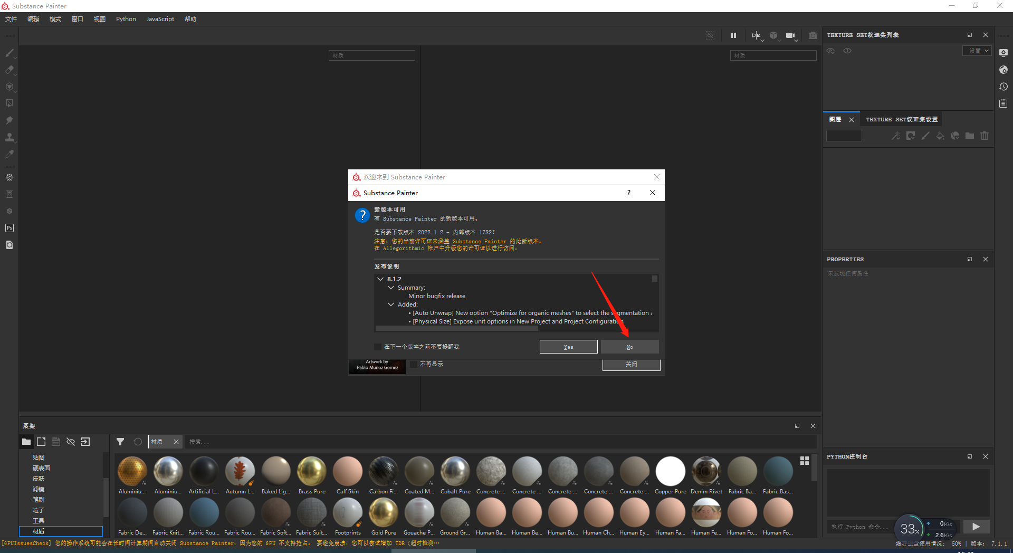
Task: Select the Eraser tool
Action: click(x=9, y=70)
